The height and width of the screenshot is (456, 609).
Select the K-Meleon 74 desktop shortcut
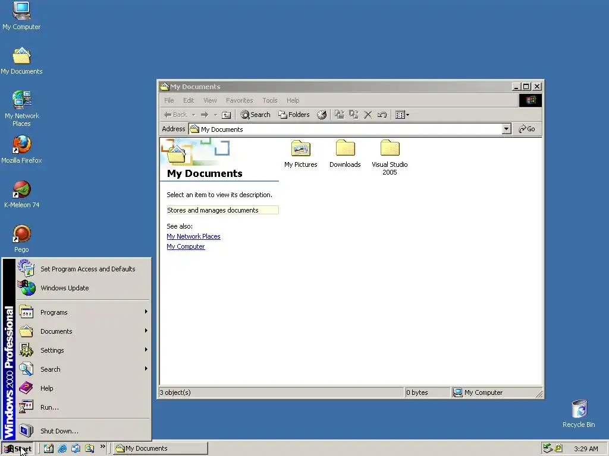coord(21,194)
